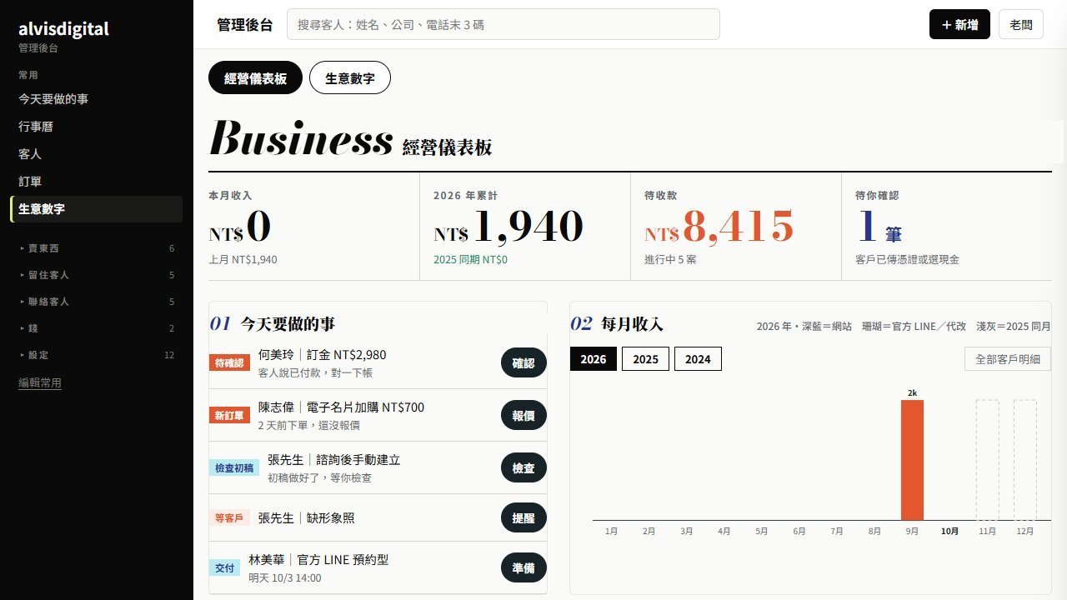Select the 2025 year filter

click(645, 359)
